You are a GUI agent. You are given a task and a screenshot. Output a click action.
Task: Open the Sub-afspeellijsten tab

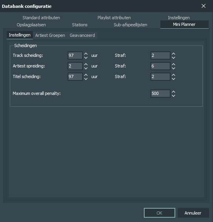(130, 25)
